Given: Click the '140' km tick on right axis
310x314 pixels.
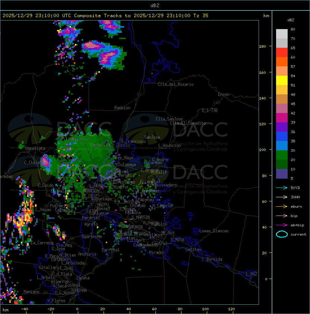Looking at the screenshot, I should [x=262, y=98].
